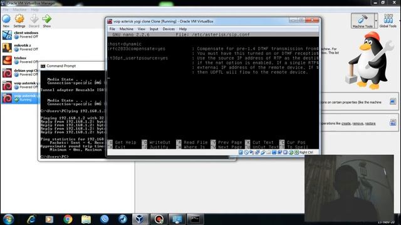Image resolution: width=401 pixels, height=225 pixels.
Task: Click the mouse integration status icon
Action: click(x=291, y=152)
